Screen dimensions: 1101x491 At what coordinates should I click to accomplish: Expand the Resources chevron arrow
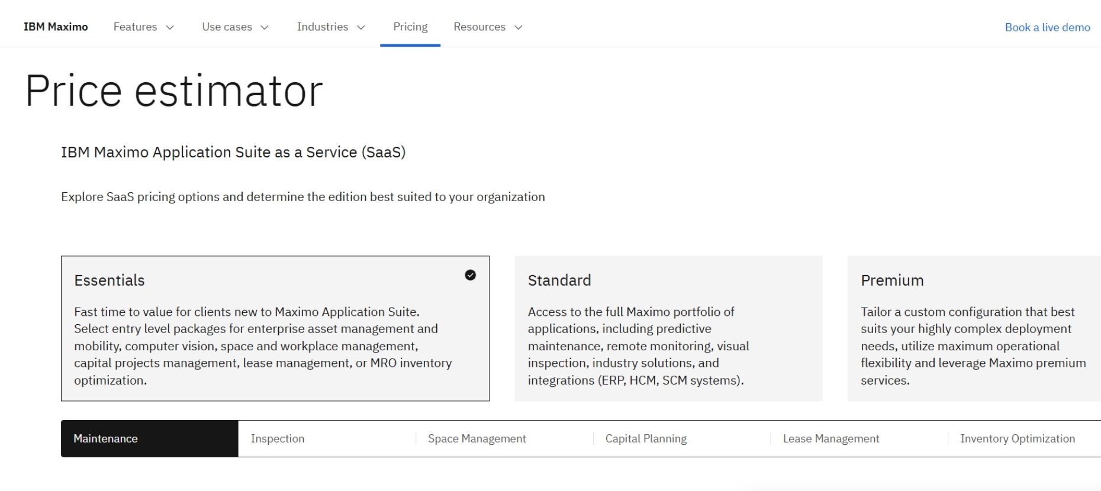(x=519, y=27)
